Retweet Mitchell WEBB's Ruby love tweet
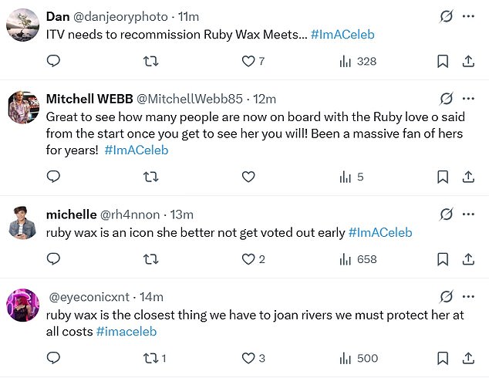 coord(150,177)
